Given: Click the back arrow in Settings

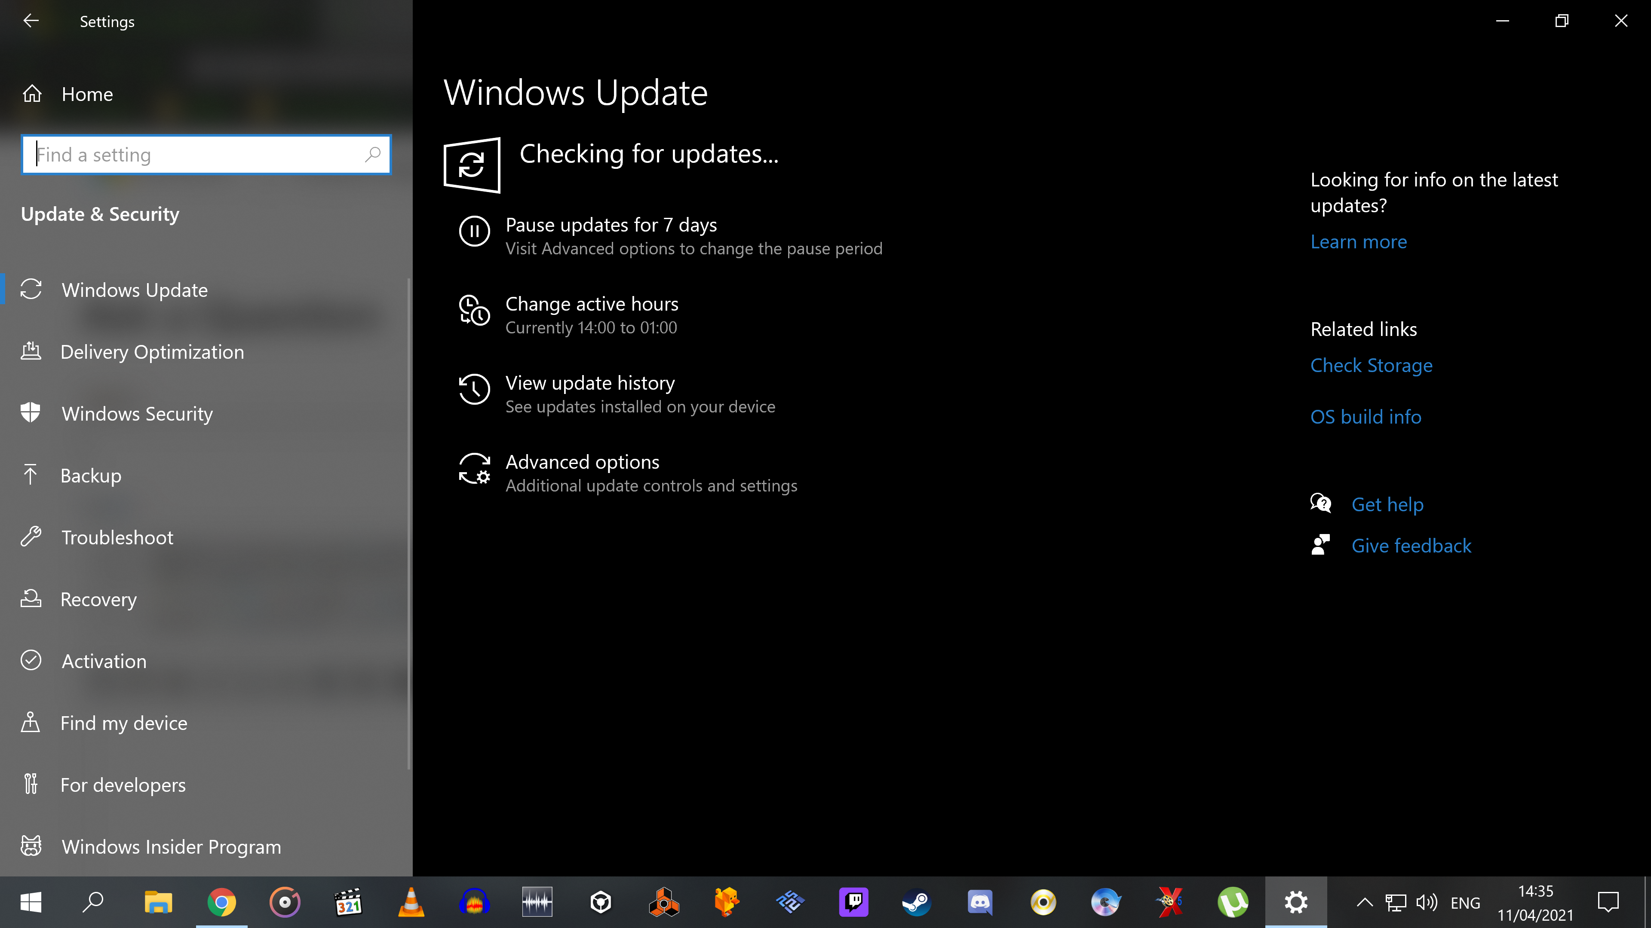Looking at the screenshot, I should 31,21.
